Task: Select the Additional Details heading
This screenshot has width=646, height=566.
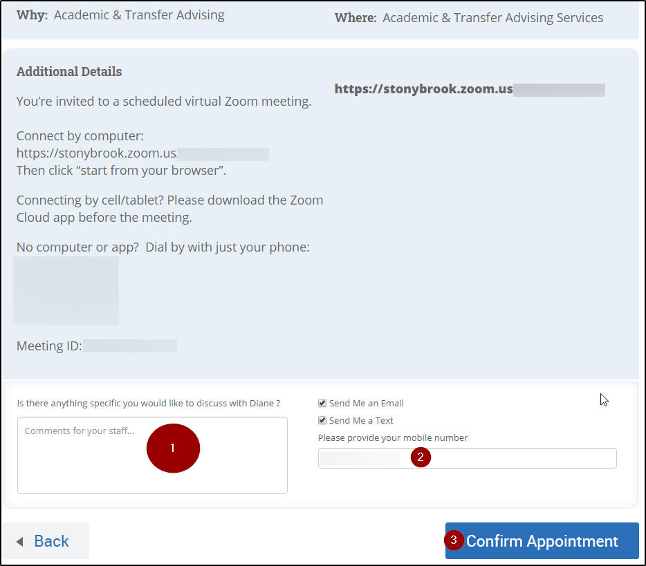Action: 69,72
